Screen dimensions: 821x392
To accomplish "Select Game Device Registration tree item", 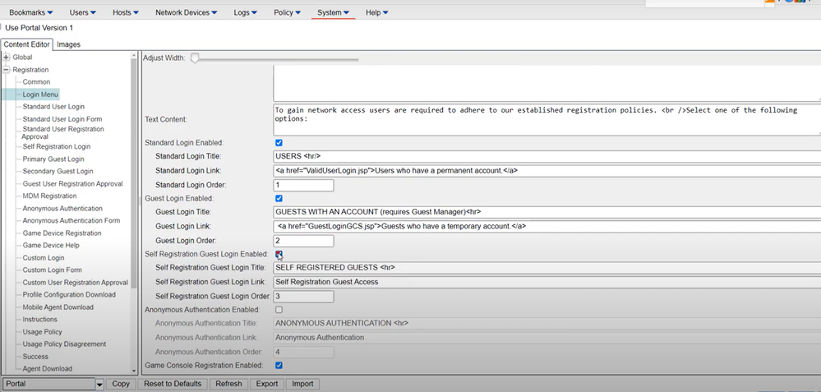I will pos(62,233).
